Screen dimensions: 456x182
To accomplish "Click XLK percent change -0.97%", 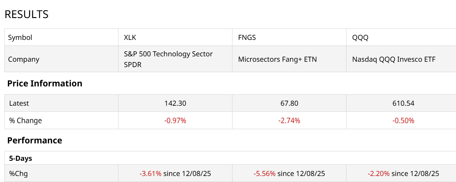I will [x=175, y=121].
